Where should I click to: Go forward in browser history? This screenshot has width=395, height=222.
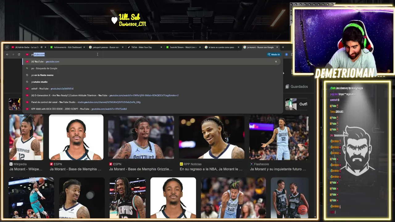click(13, 55)
